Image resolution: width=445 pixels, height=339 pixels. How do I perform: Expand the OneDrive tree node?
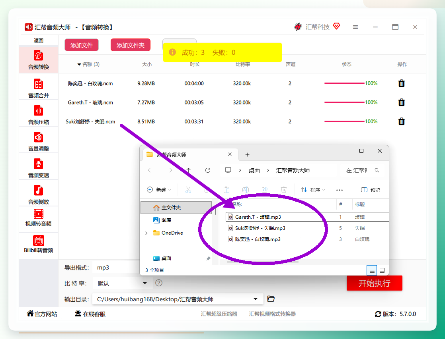click(146, 233)
